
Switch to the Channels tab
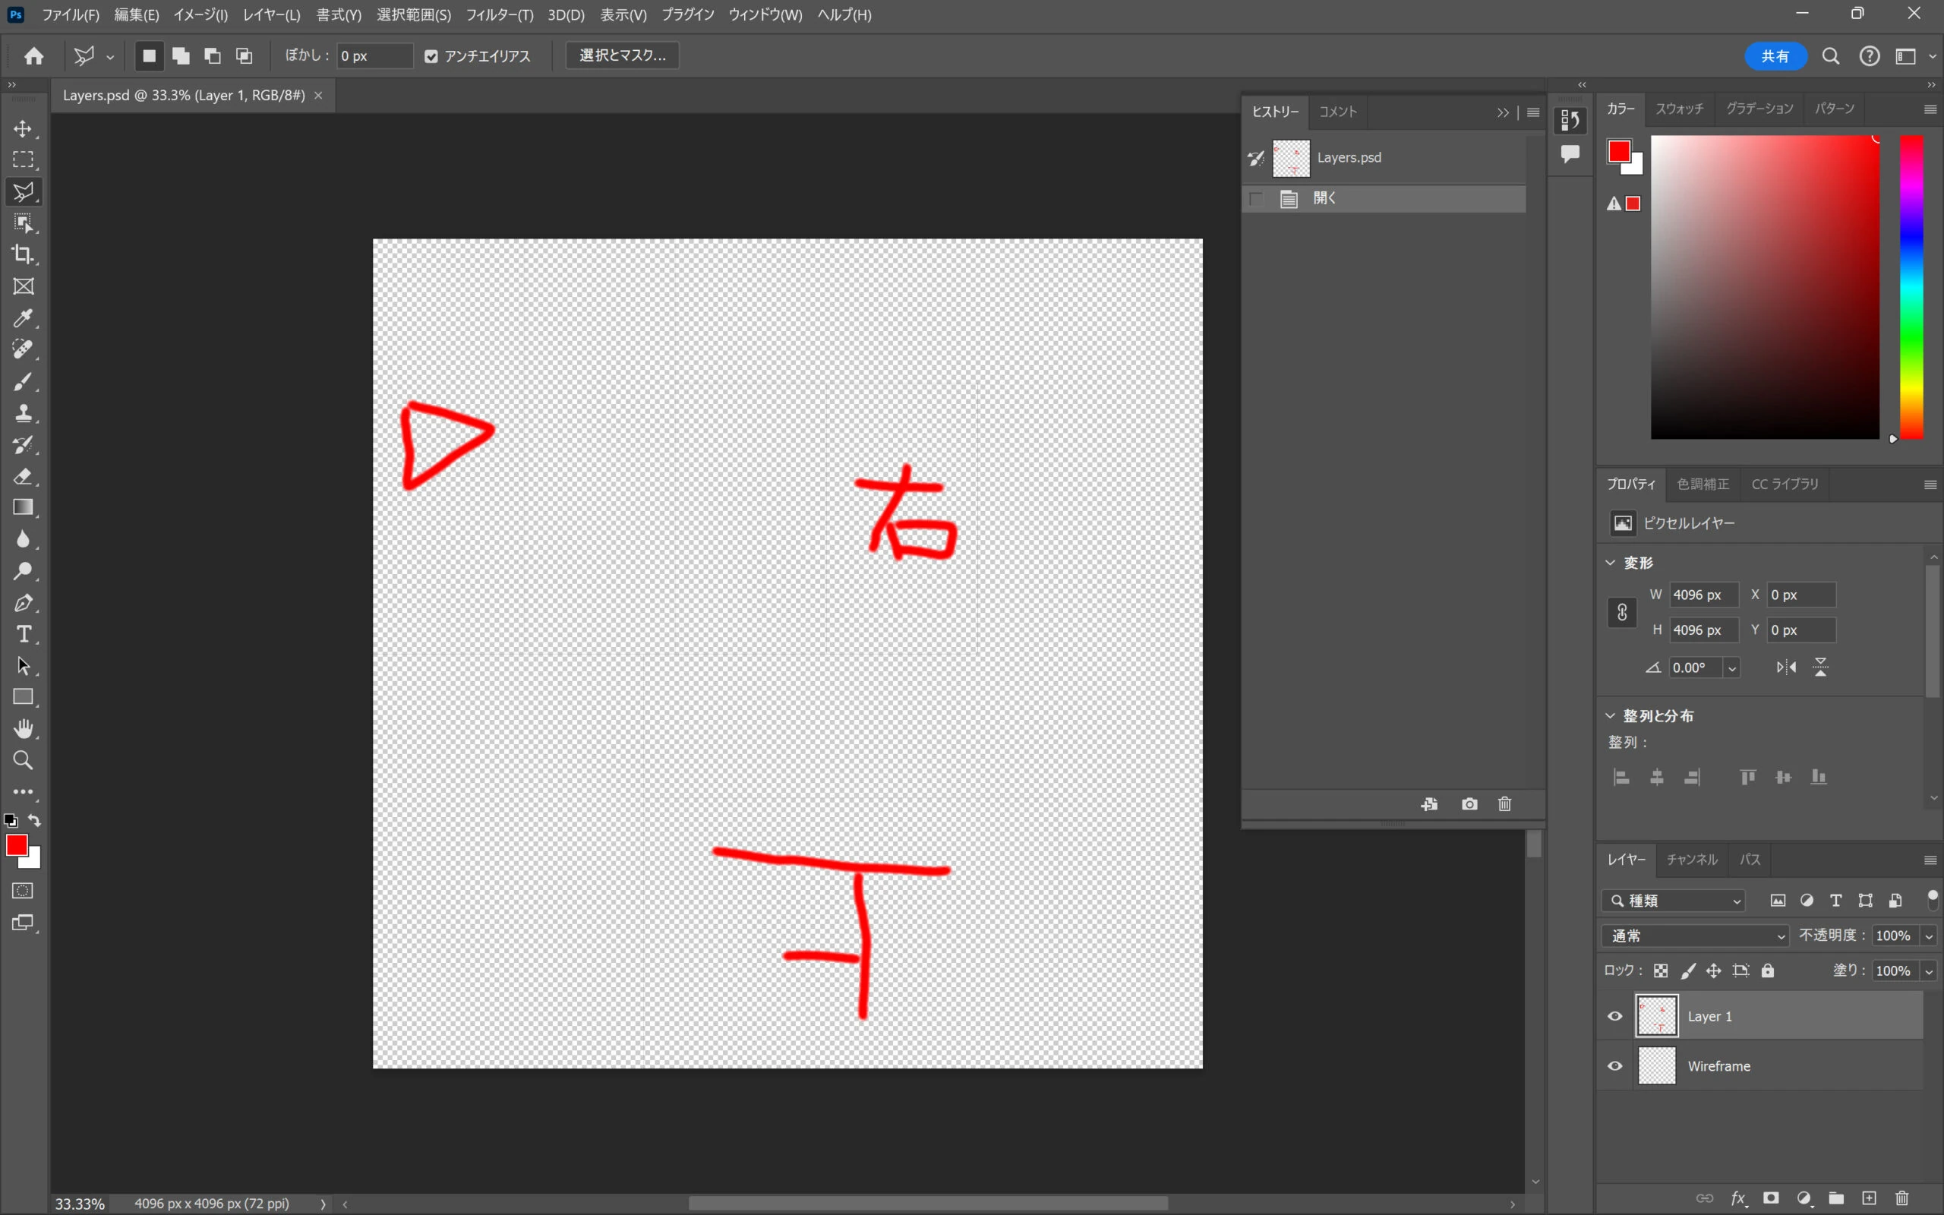click(1691, 859)
